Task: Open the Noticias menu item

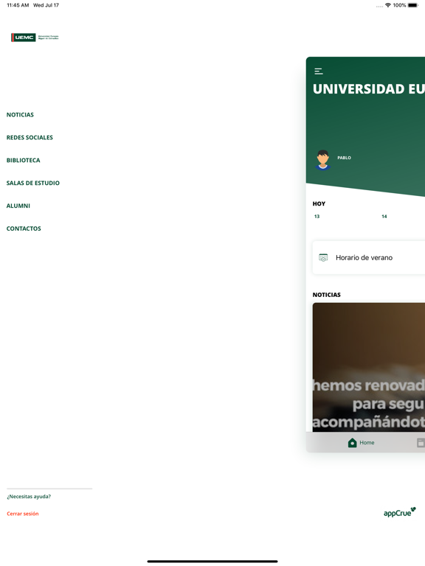Action: click(20, 115)
